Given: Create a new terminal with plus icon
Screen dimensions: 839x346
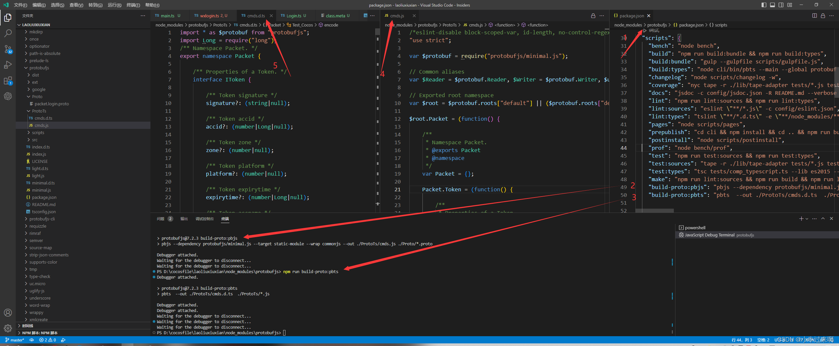Looking at the screenshot, I should (801, 219).
